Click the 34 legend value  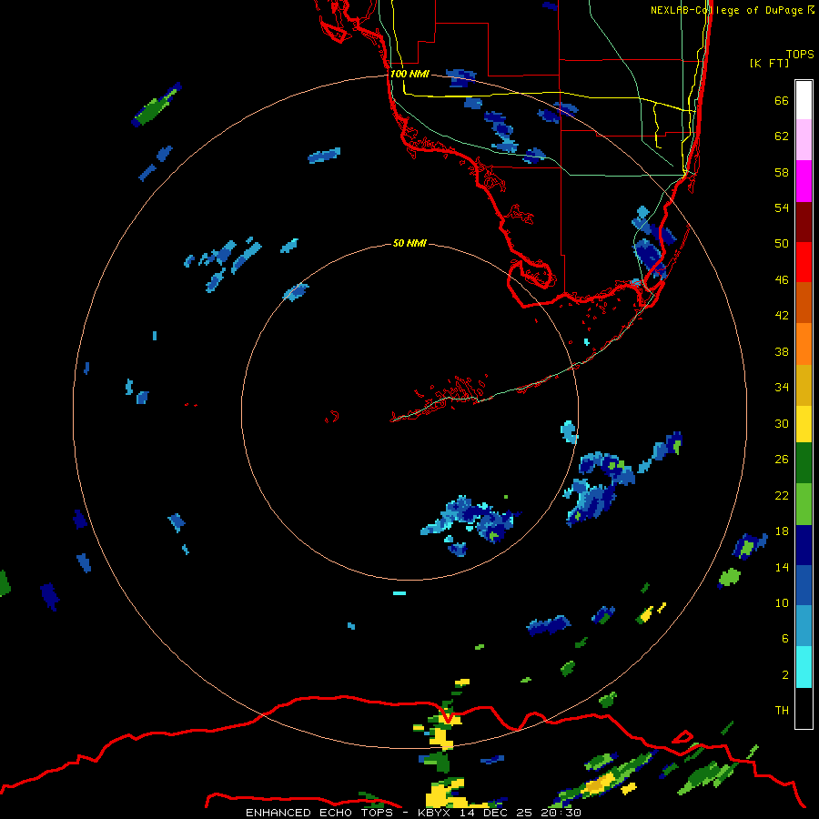tap(782, 387)
